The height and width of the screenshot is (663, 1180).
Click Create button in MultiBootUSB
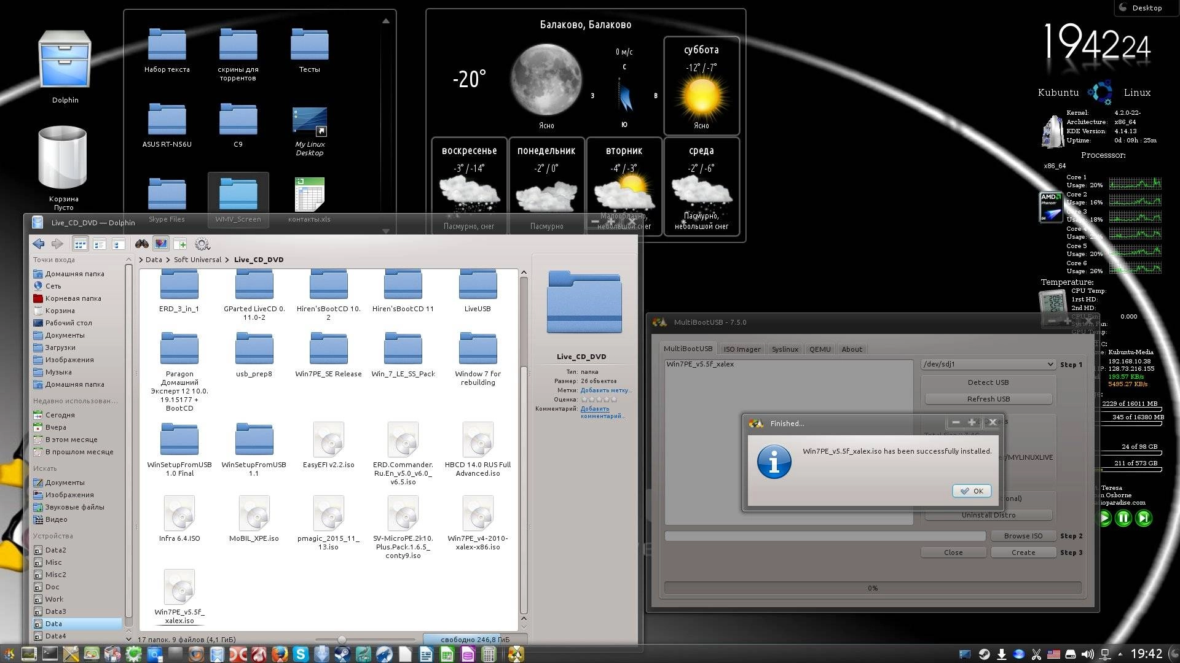pos(1023,552)
